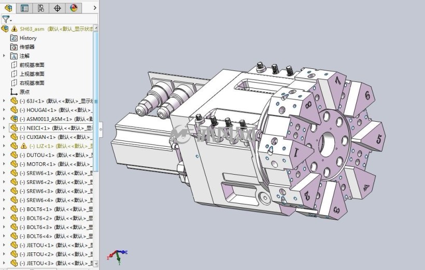425x270 pixels.
Task: Show more manager tabs arrow
Action: click(95, 8)
